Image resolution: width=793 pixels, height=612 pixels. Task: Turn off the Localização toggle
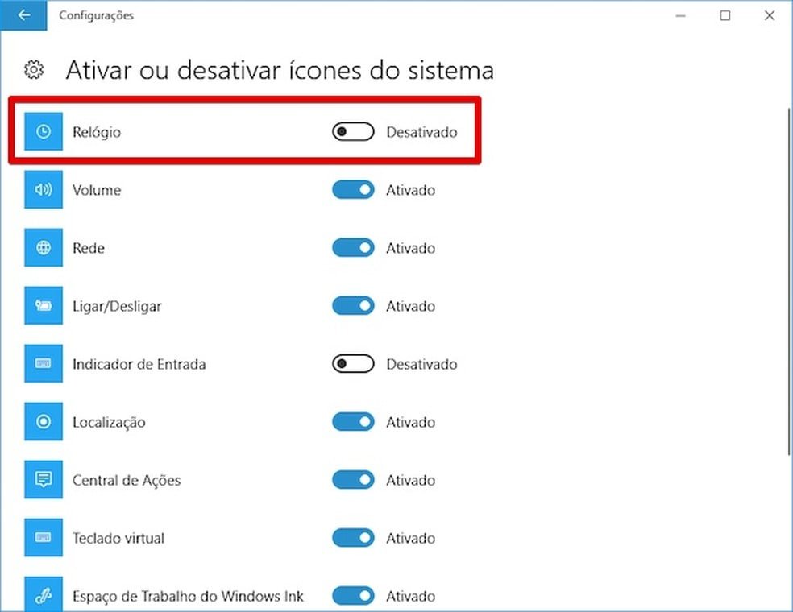(x=353, y=421)
